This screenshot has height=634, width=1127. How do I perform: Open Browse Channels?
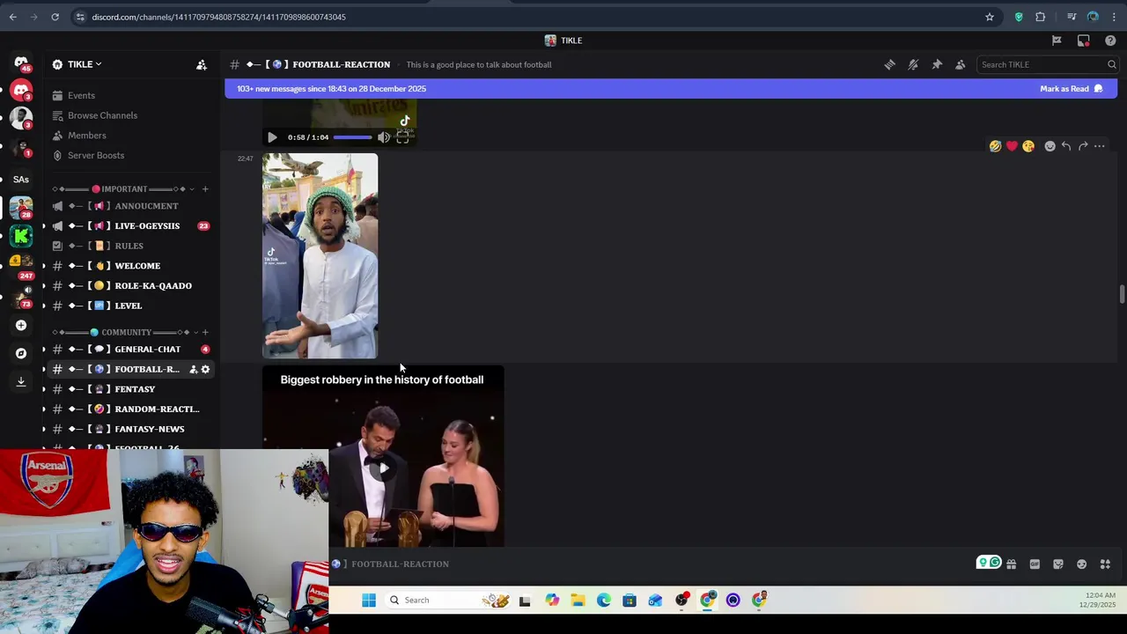(130, 115)
